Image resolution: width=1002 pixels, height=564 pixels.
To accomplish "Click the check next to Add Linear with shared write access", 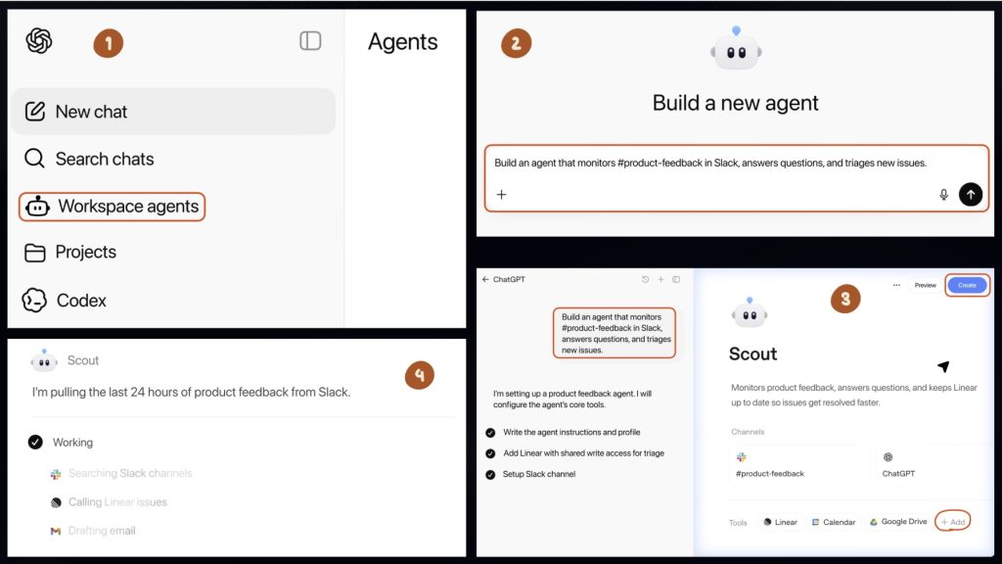I will coord(490,453).
